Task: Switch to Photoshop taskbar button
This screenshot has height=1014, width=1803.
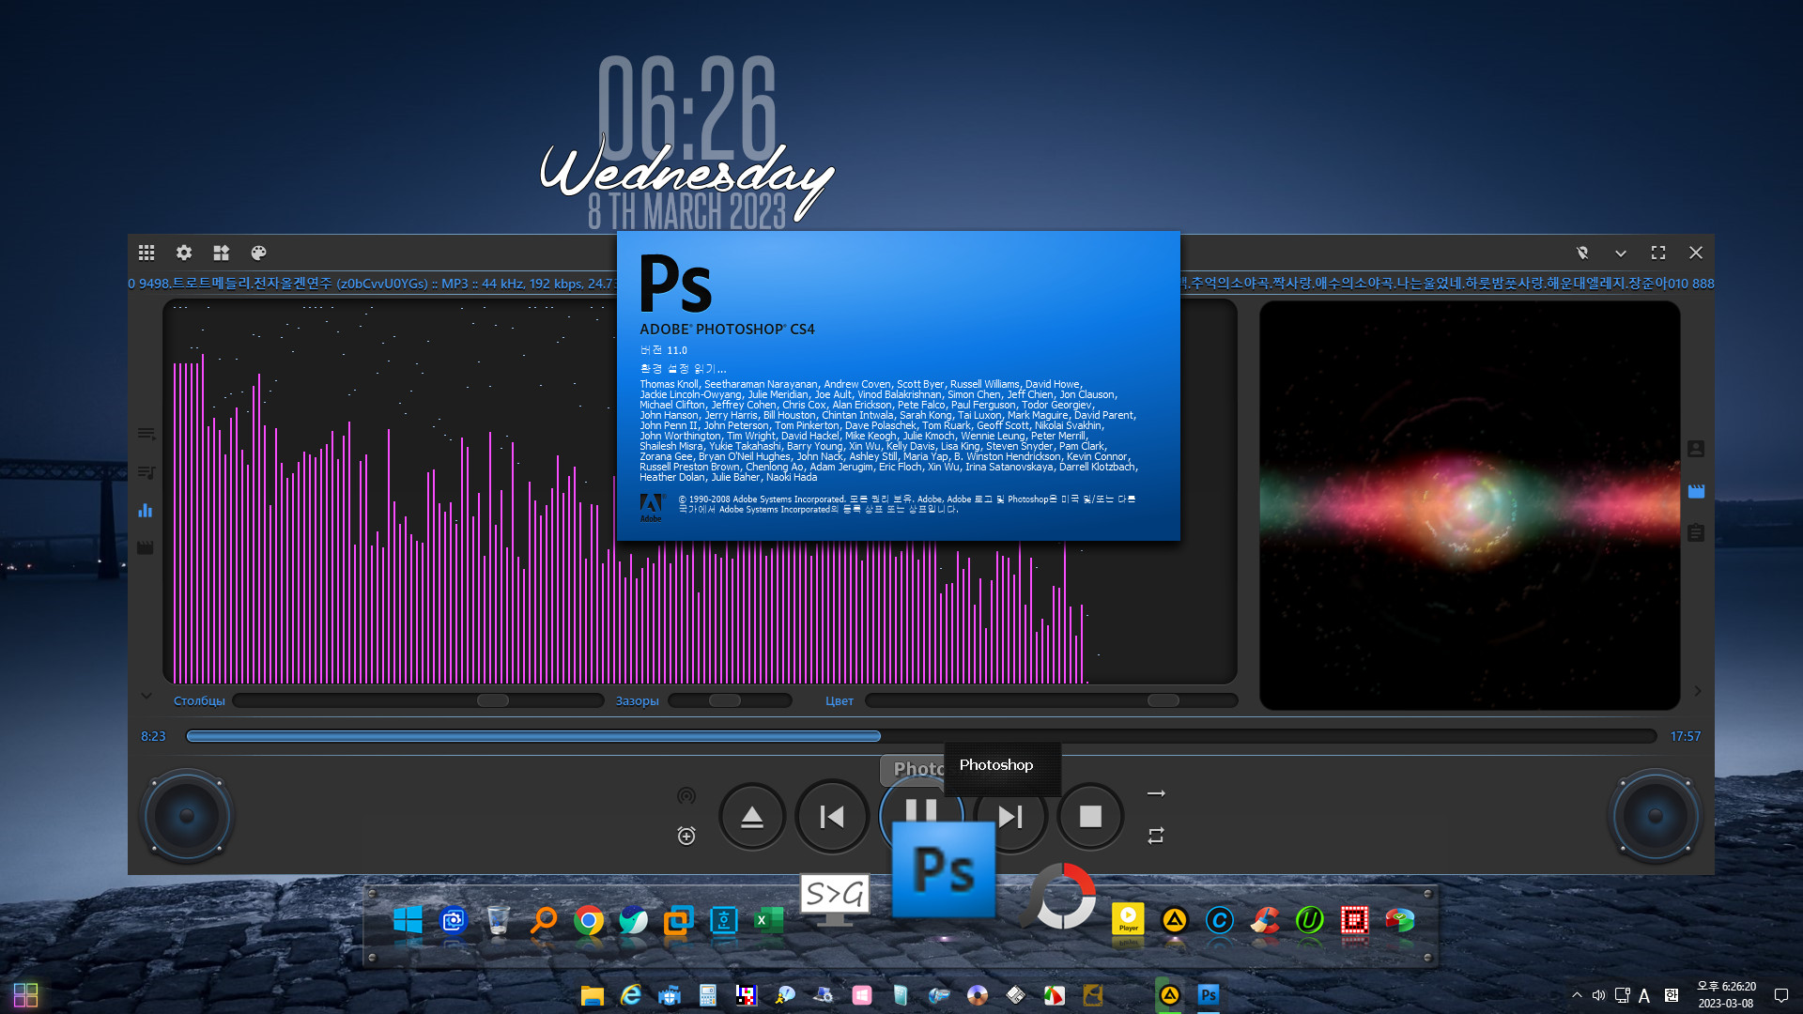Action: [1209, 995]
